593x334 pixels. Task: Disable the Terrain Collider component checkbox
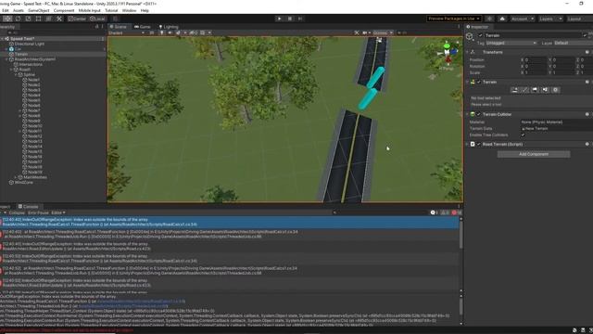coord(478,114)
